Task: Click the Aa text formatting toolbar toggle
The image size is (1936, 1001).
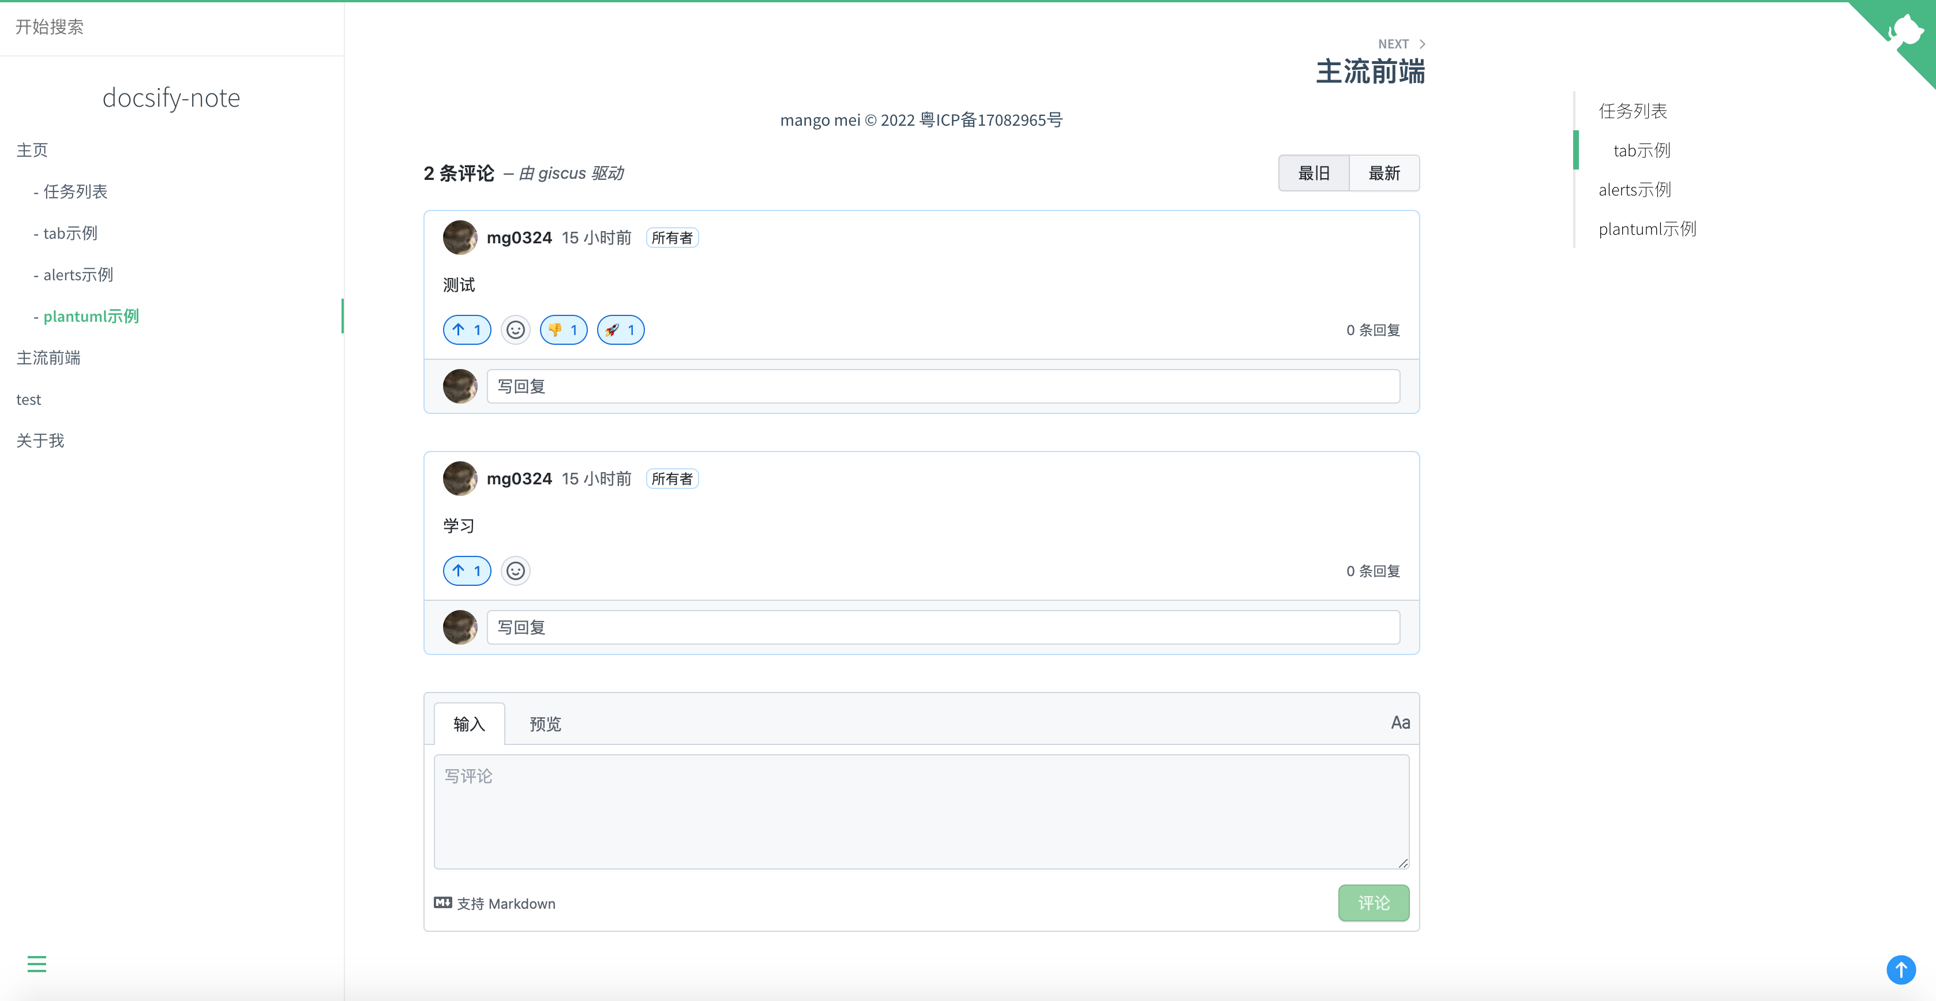Action: [1400, 722]
